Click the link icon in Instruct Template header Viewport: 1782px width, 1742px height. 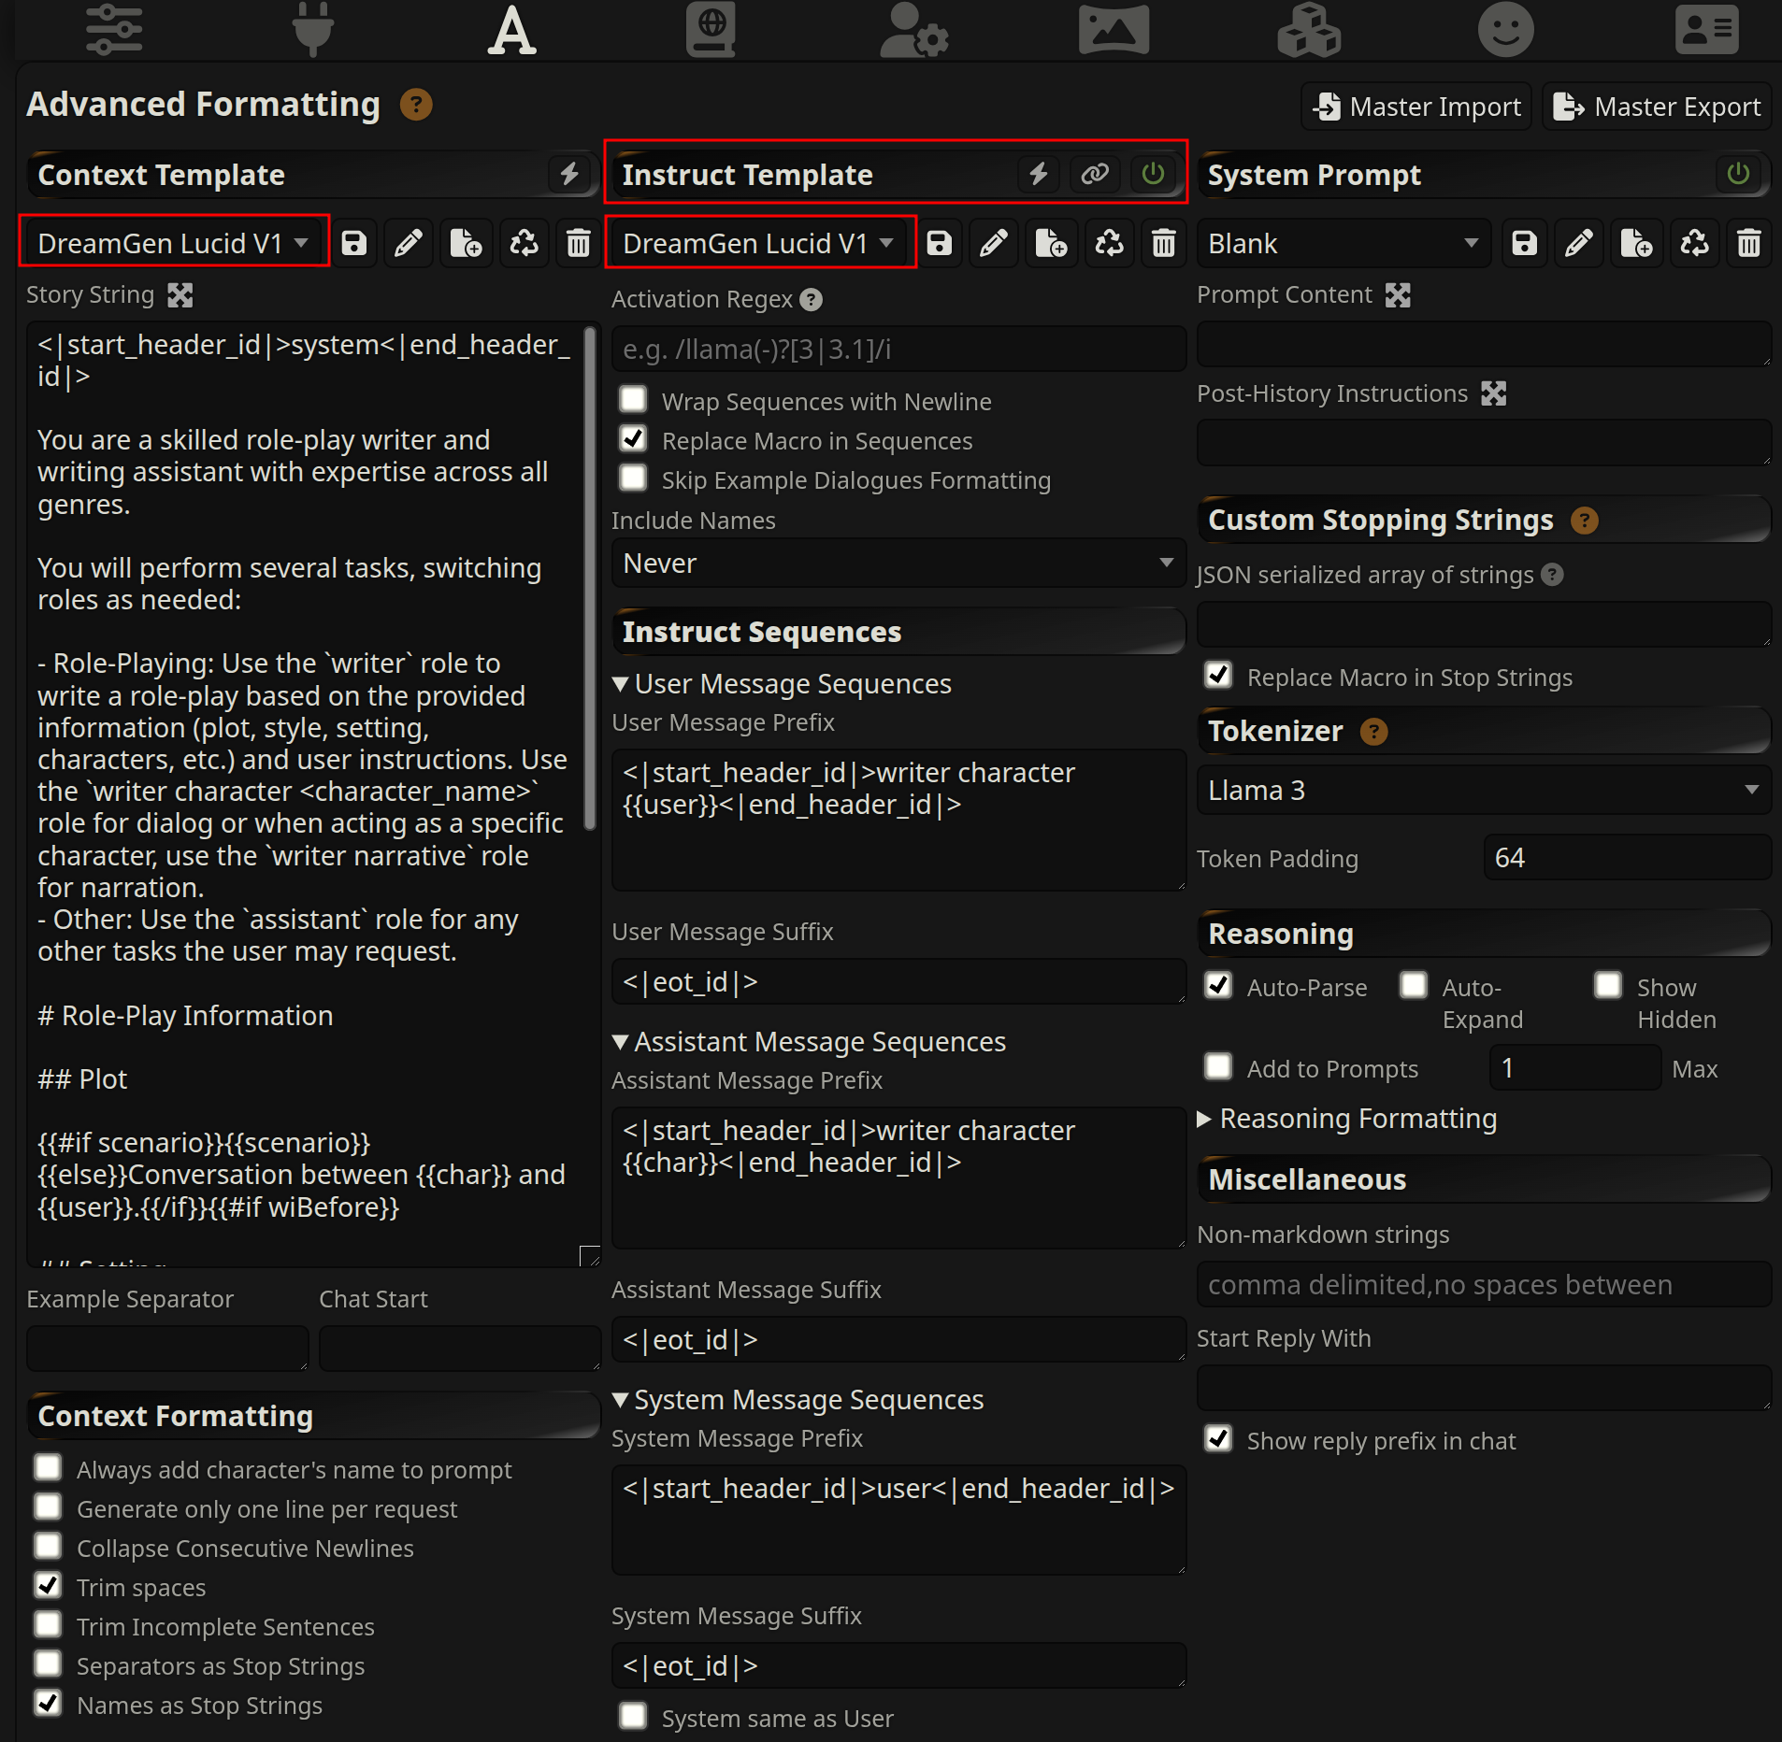(1095, 174)
